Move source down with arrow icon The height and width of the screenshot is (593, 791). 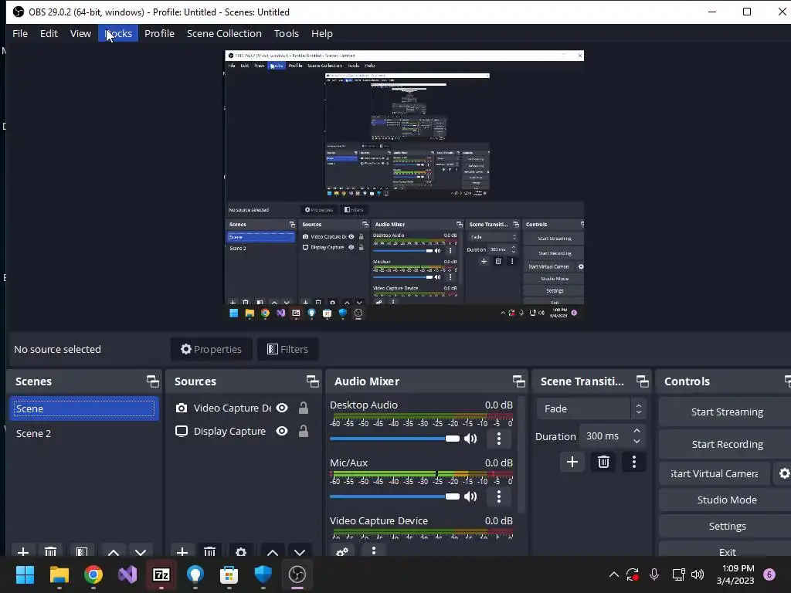click(x=300, y=551)
